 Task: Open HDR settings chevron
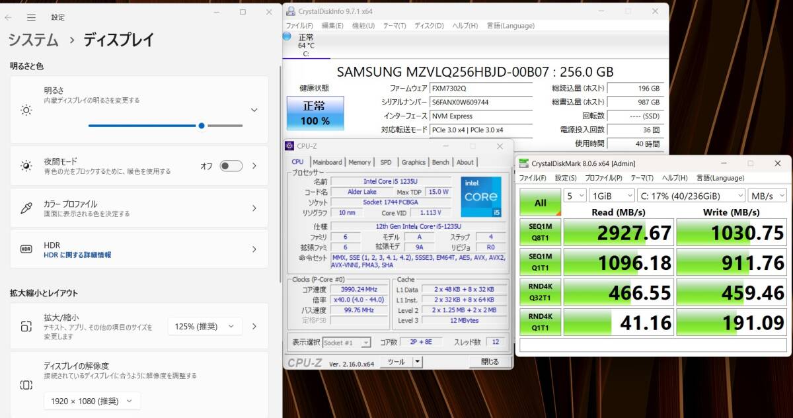point(254,249)
